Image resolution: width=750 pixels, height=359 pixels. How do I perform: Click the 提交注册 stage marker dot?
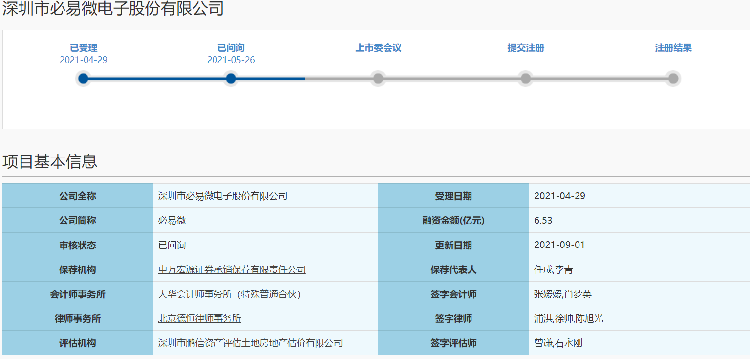pos(526,78)
